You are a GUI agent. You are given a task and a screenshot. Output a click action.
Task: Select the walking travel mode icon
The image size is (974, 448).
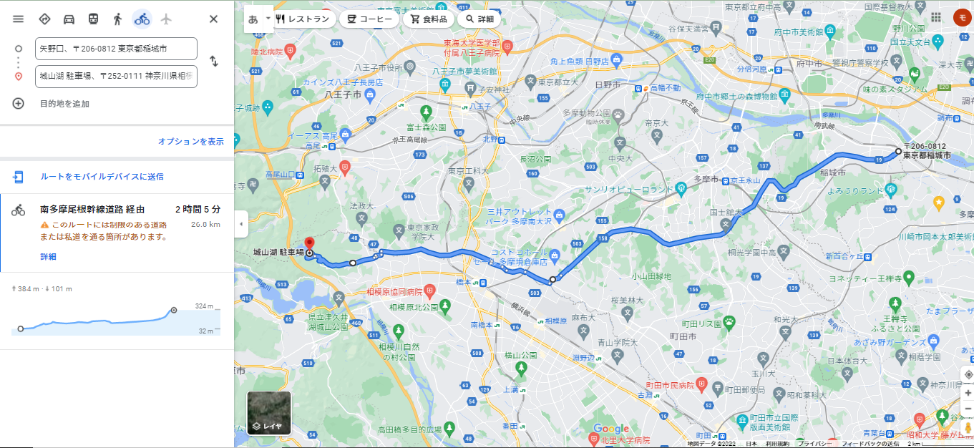117,19
